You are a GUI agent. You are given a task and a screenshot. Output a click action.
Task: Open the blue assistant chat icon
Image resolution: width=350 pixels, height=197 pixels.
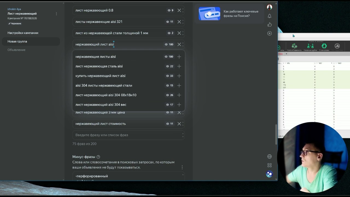click(269, 174)
